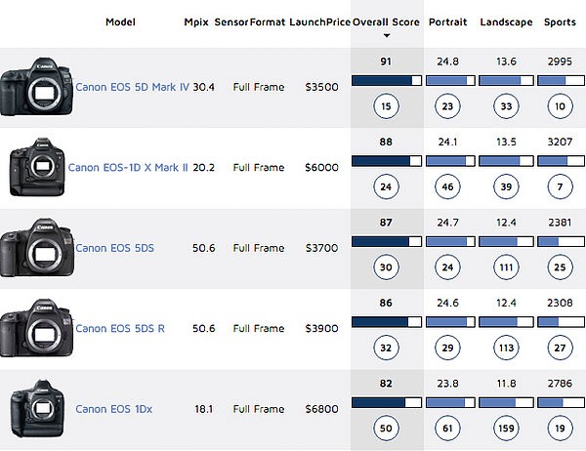
Task: Click the overall rank 15 circle badge
Action: pos(386,106)
